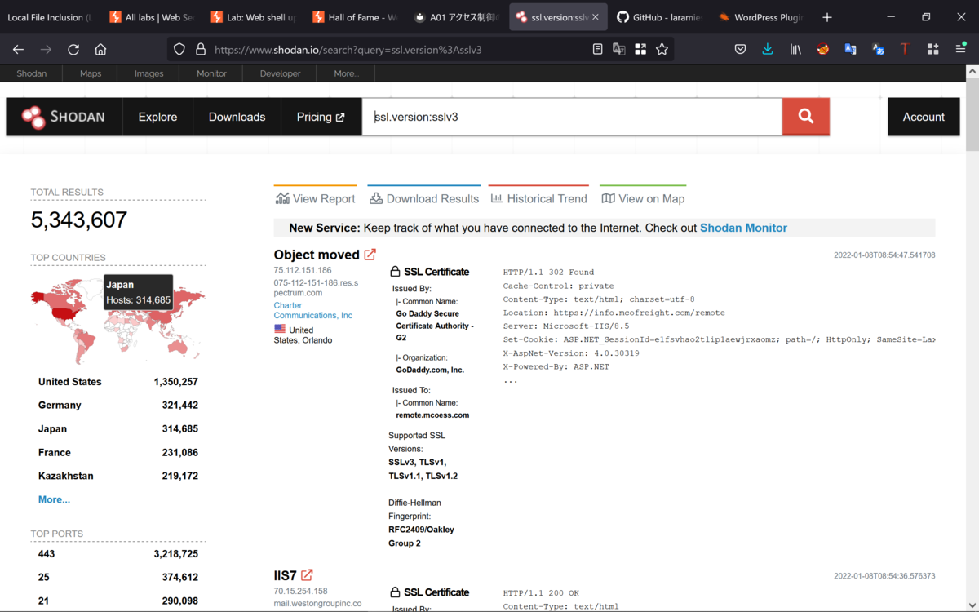Viewport: 979px width, 612px height.
Task: Switch to the All labs Web Security tab
Action: (152, 17)
